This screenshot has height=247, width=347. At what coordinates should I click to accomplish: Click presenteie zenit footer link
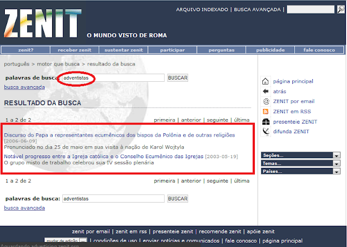click(172, 231)
